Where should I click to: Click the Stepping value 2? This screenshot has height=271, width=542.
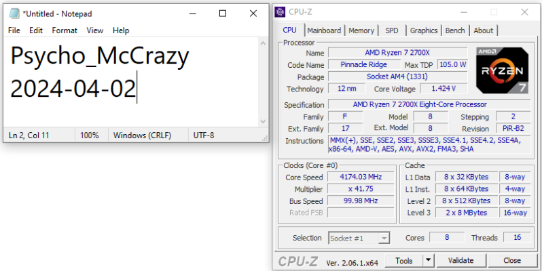pos(513,117)
